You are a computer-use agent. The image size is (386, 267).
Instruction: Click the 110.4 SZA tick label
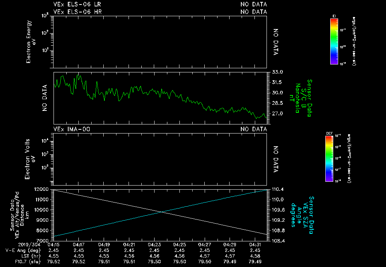(x=278, y=189)
